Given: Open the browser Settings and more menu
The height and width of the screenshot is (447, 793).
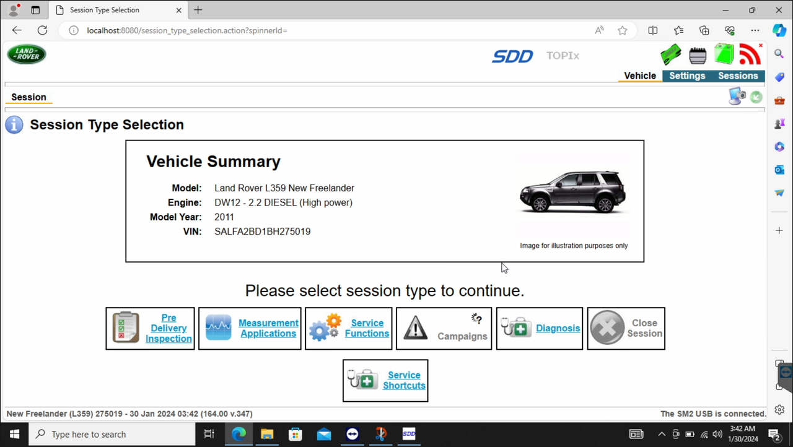Looking at the screenshot, I should (755, 30).
